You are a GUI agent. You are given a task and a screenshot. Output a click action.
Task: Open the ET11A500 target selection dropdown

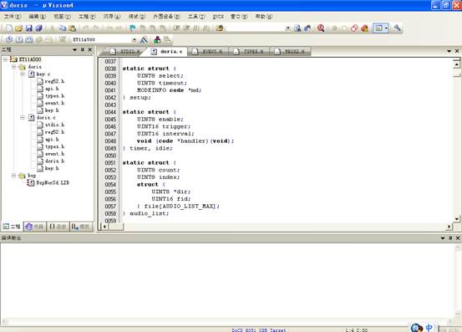135,39
